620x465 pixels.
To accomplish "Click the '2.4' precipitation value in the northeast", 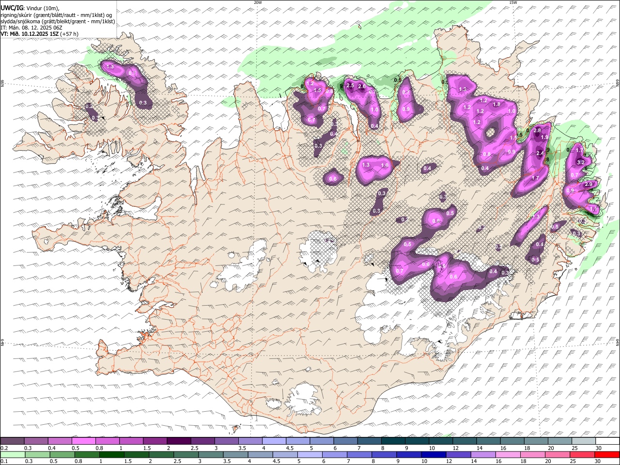I will click(540, 153).
